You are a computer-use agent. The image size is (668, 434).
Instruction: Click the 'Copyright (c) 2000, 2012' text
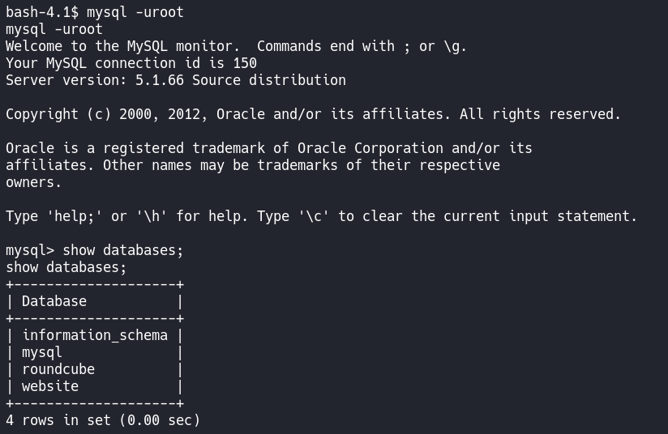tap(106, 114)
